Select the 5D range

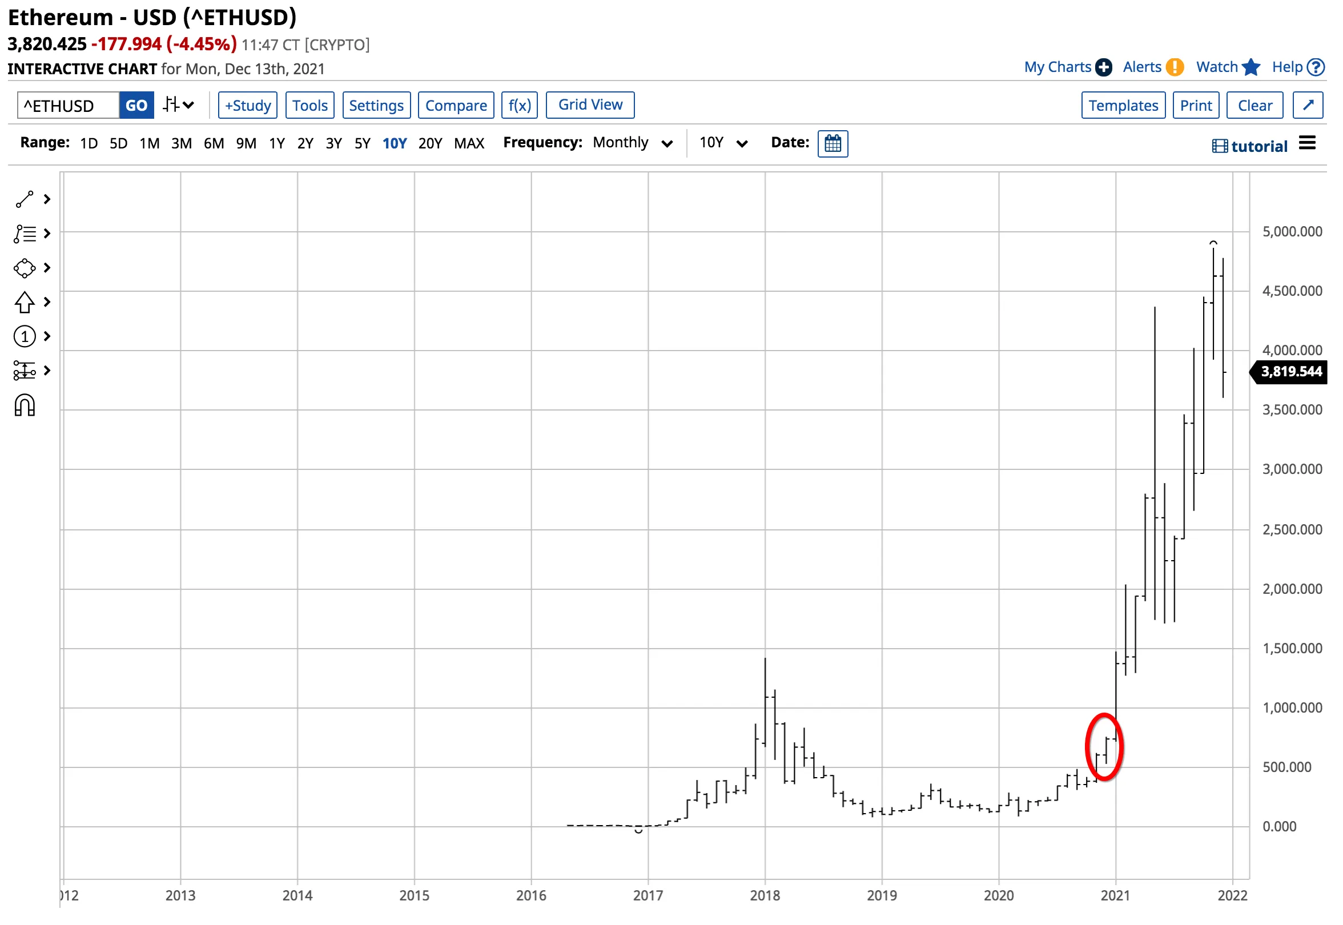point(119,143)
